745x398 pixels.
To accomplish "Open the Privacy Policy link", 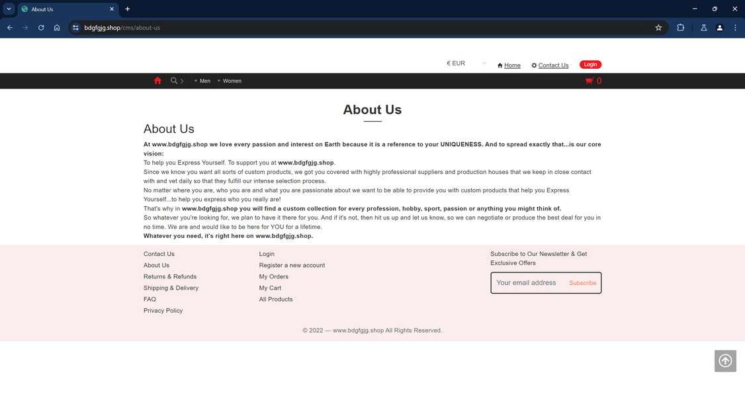I will tap(163, 311).
